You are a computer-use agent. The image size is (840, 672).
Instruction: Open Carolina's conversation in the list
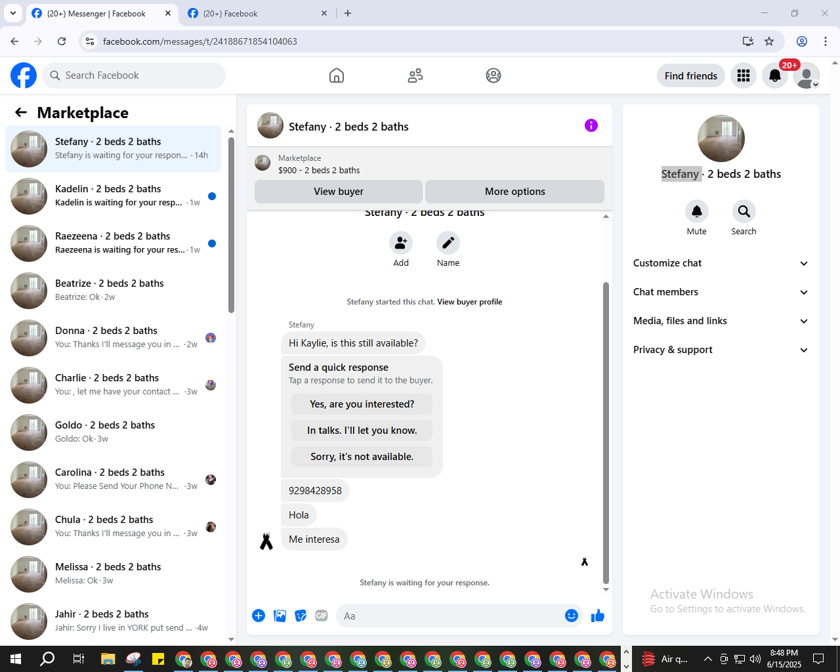tap(114, 480)
